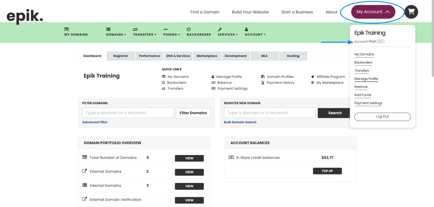Click the Pushes arrow icon in toolbar
Screen dimensions: 434x207
(165, 29)
